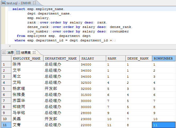Click the employee name cell 吴磊

click(27, 119)
